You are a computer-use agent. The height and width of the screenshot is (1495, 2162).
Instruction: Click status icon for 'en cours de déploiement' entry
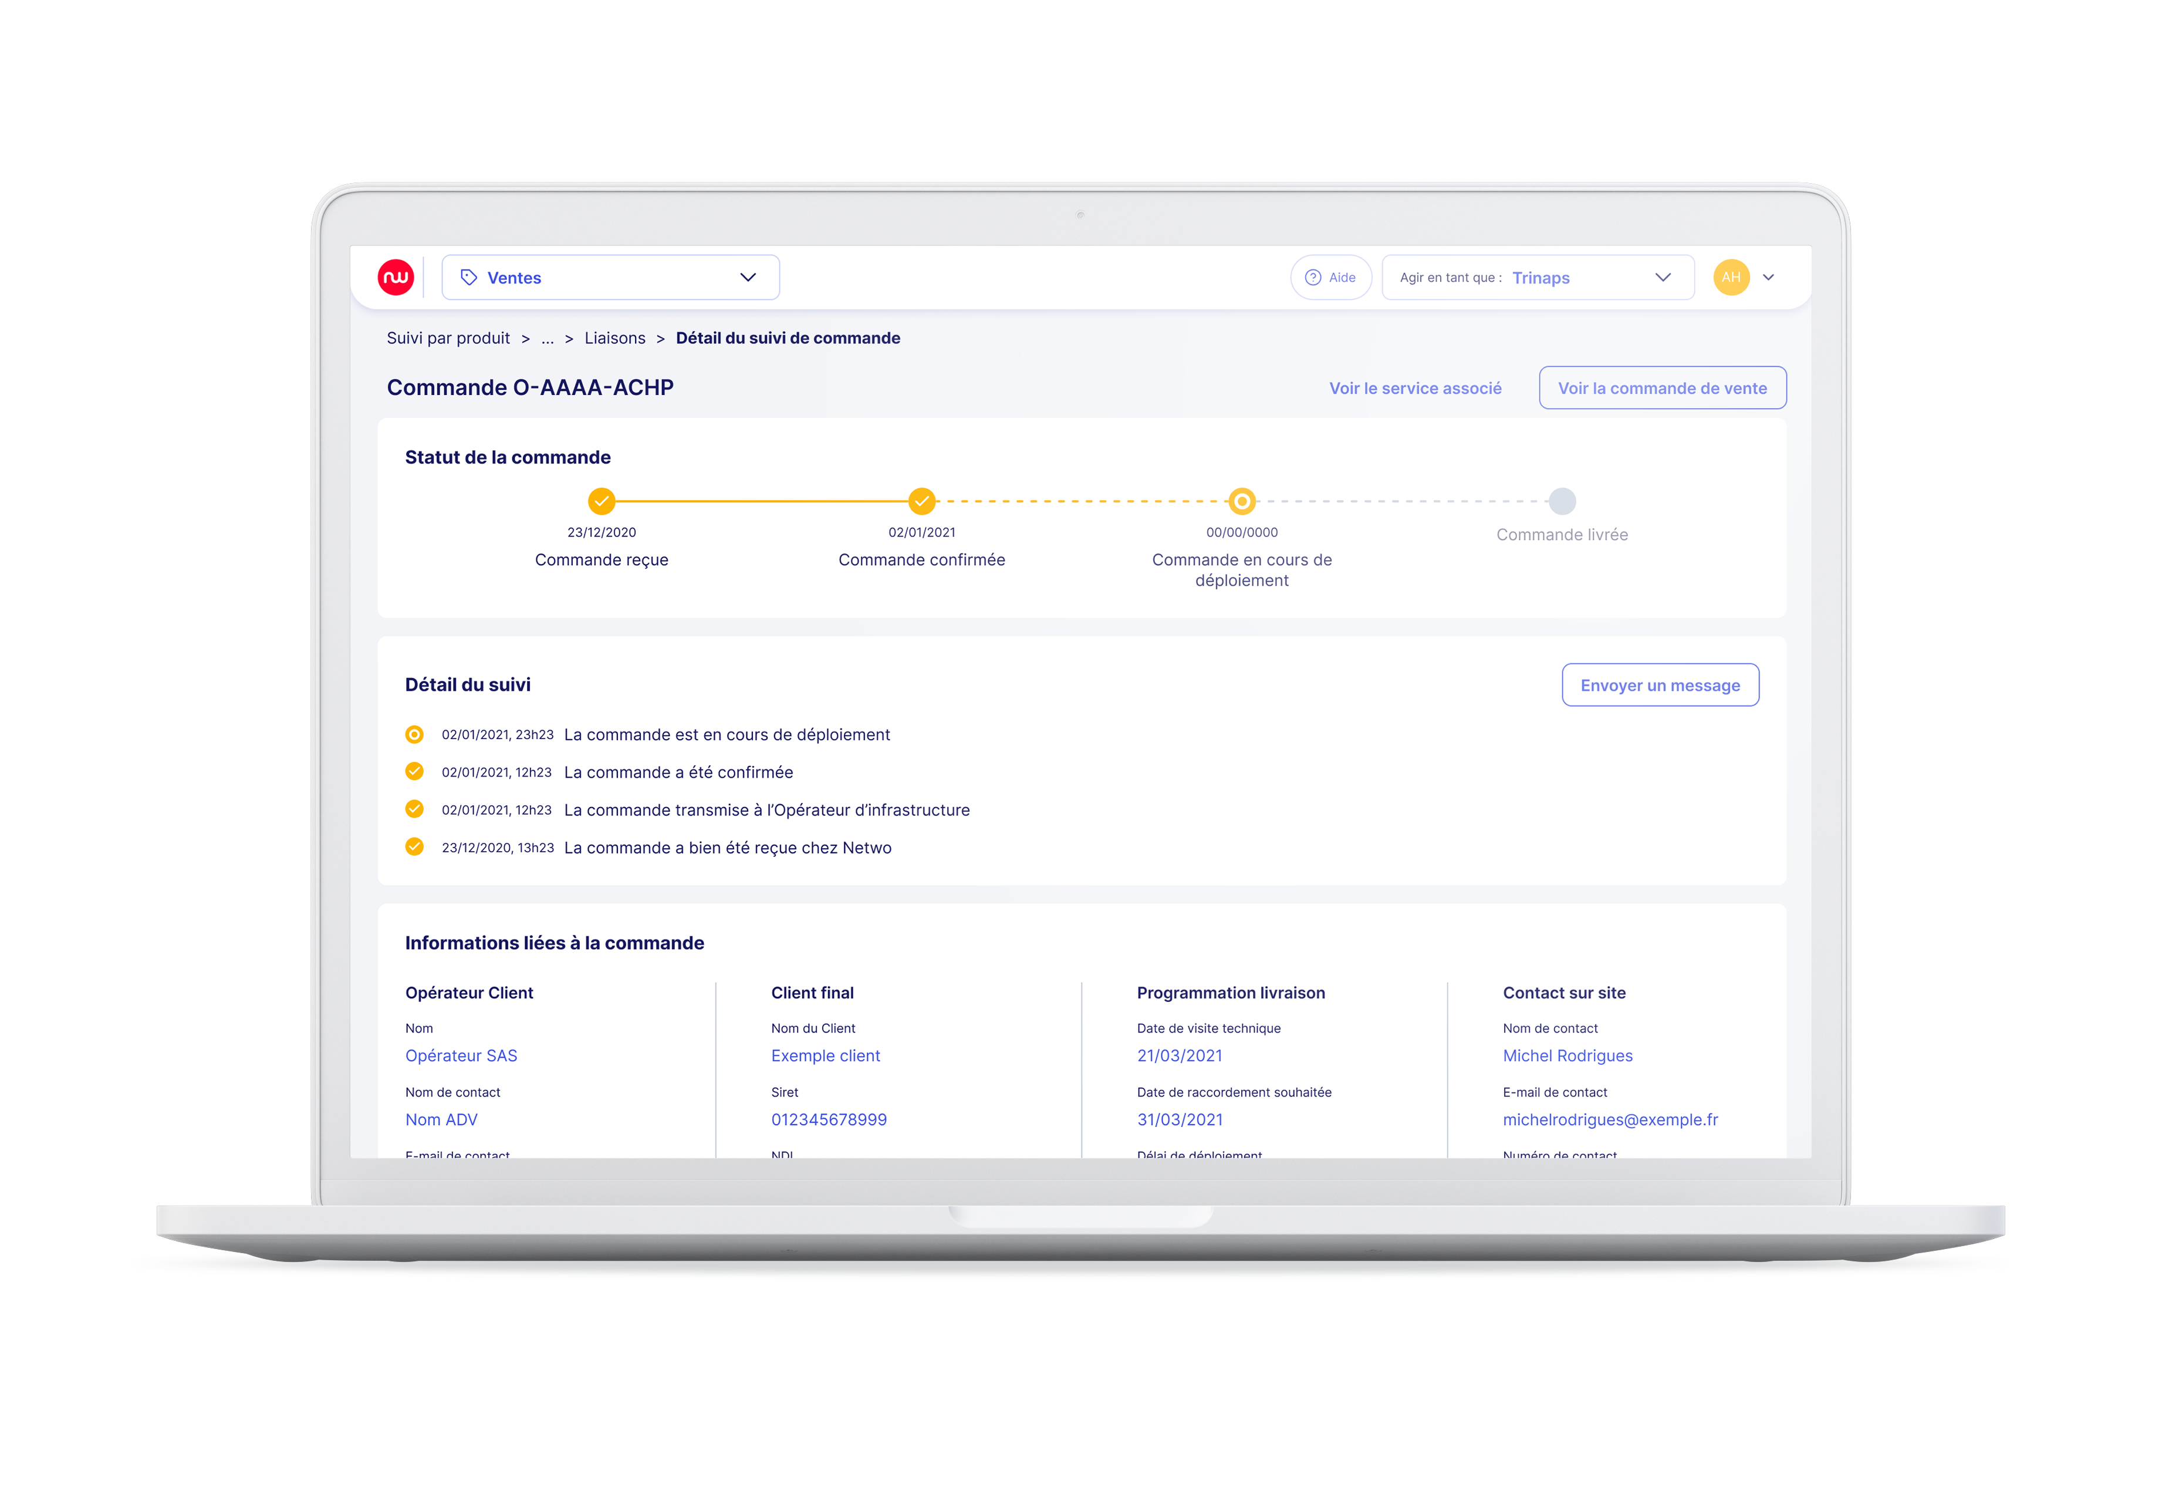point(414,734)
